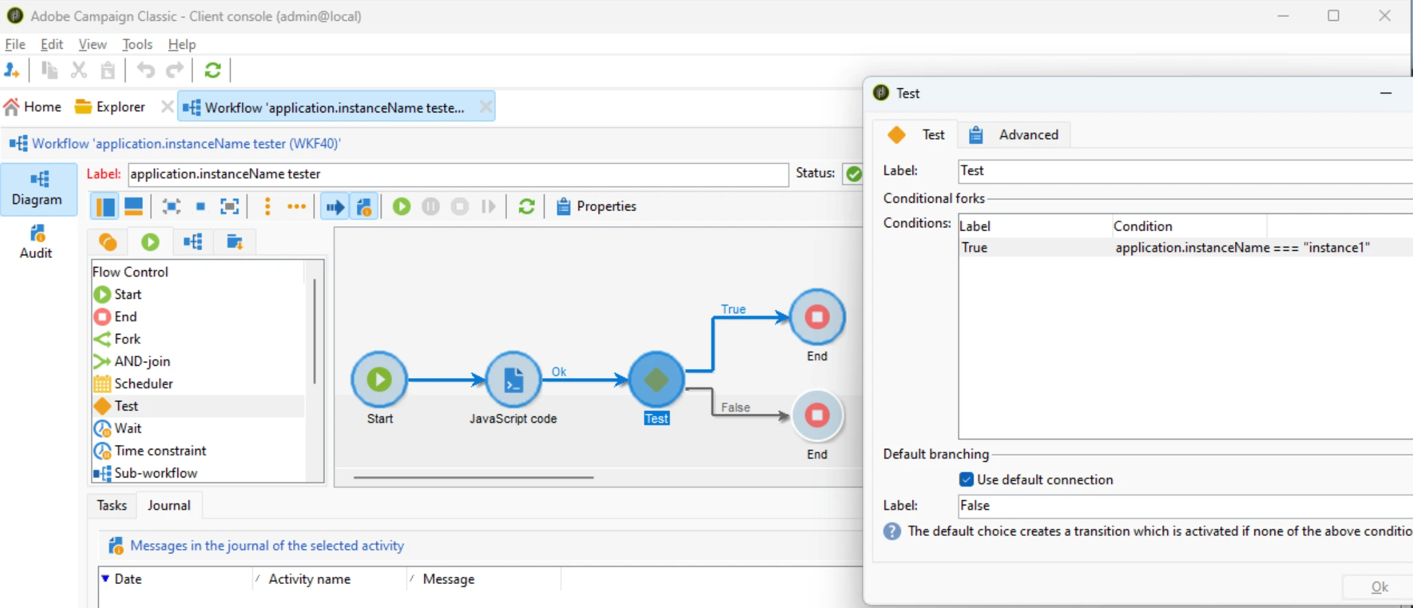
Task: Switch to the Tasks tab
Action: click(x=112, y=505)
